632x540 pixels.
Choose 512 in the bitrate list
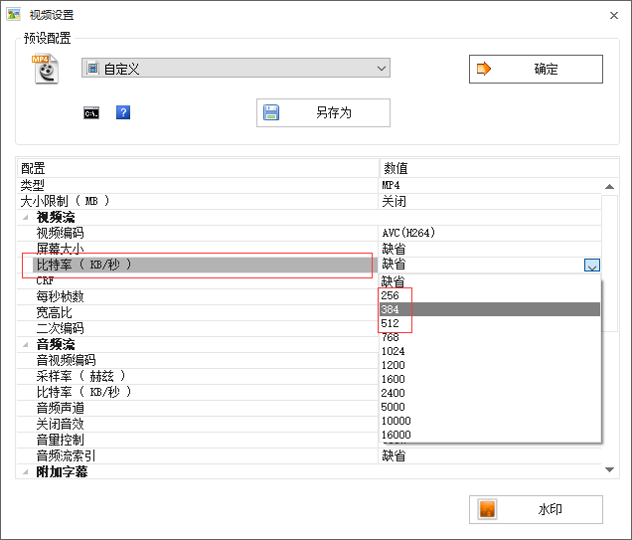point(390,323)
